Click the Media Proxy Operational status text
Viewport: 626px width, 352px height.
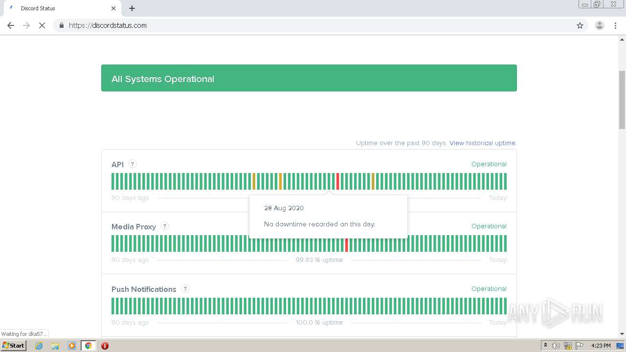point(489,226)
